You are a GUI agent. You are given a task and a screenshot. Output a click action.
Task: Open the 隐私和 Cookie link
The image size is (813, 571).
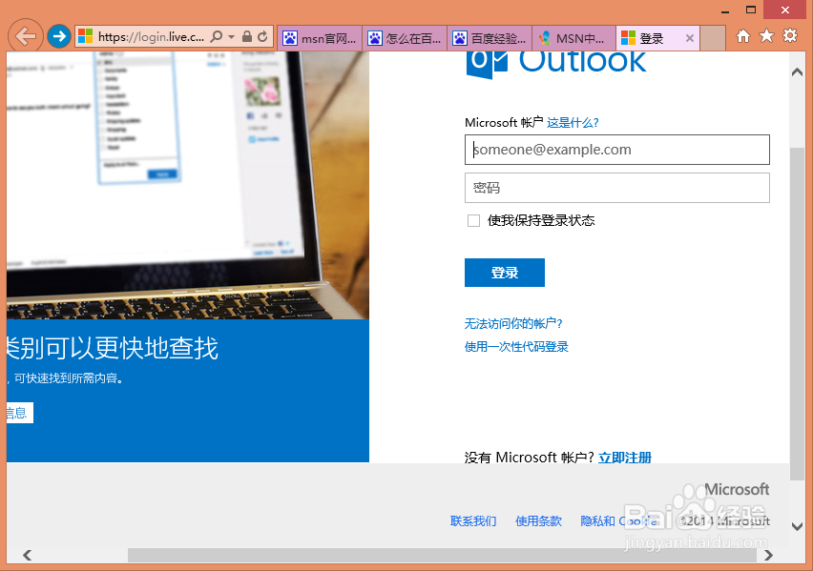tap(616, 521)
